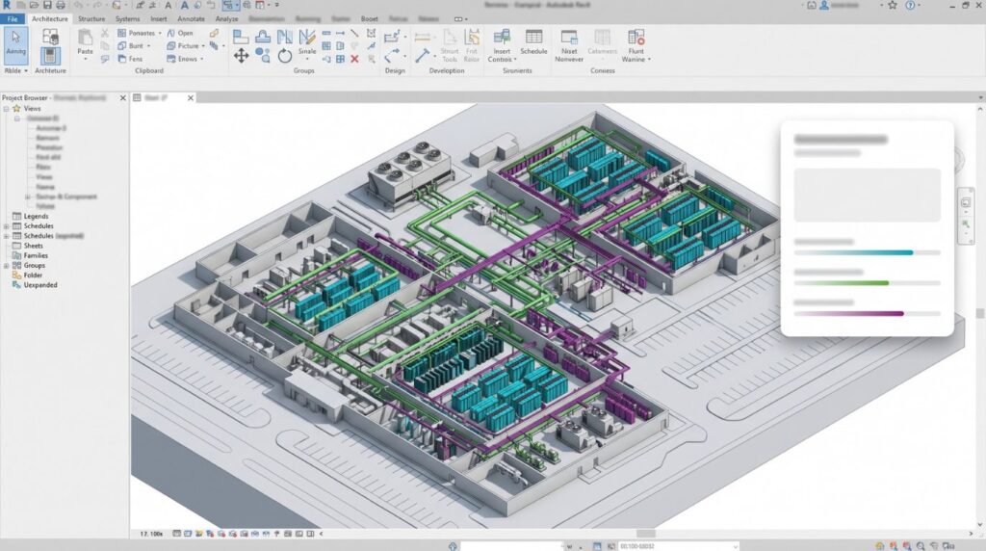Select the Move four-arrow tool
This screenshot has width=986, height=551.
click(x=241, y=56)
